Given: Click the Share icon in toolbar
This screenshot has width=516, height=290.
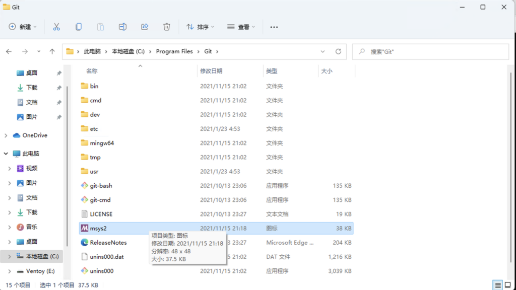Looking at the screenshot, I should coord(145,27).
